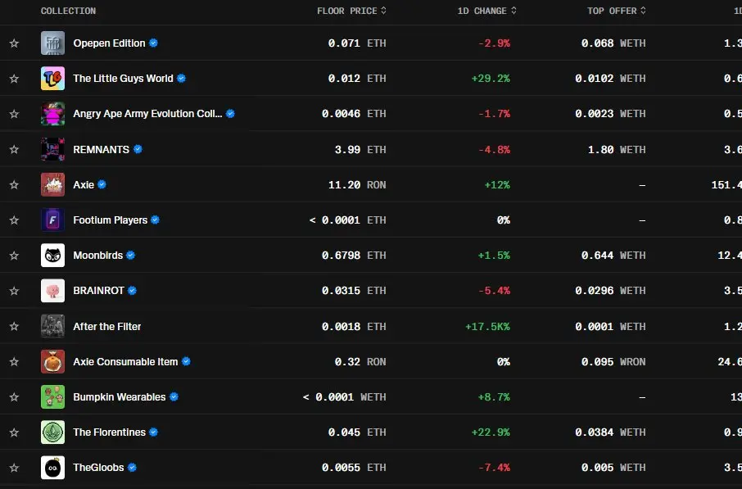
Task: Toggle star for REMNANTS row
Action: pos(14,149)
